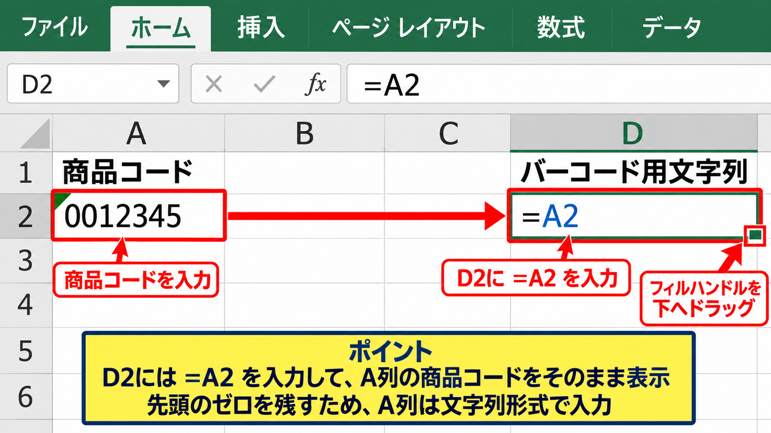This screenshot has width=771, height=433.
Task: Select row 3 header
Action: click(26, 260)
